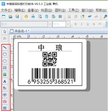108x111 pixels.
Task: Expand the font size dropdown arrow
Action: pos(68,24)
